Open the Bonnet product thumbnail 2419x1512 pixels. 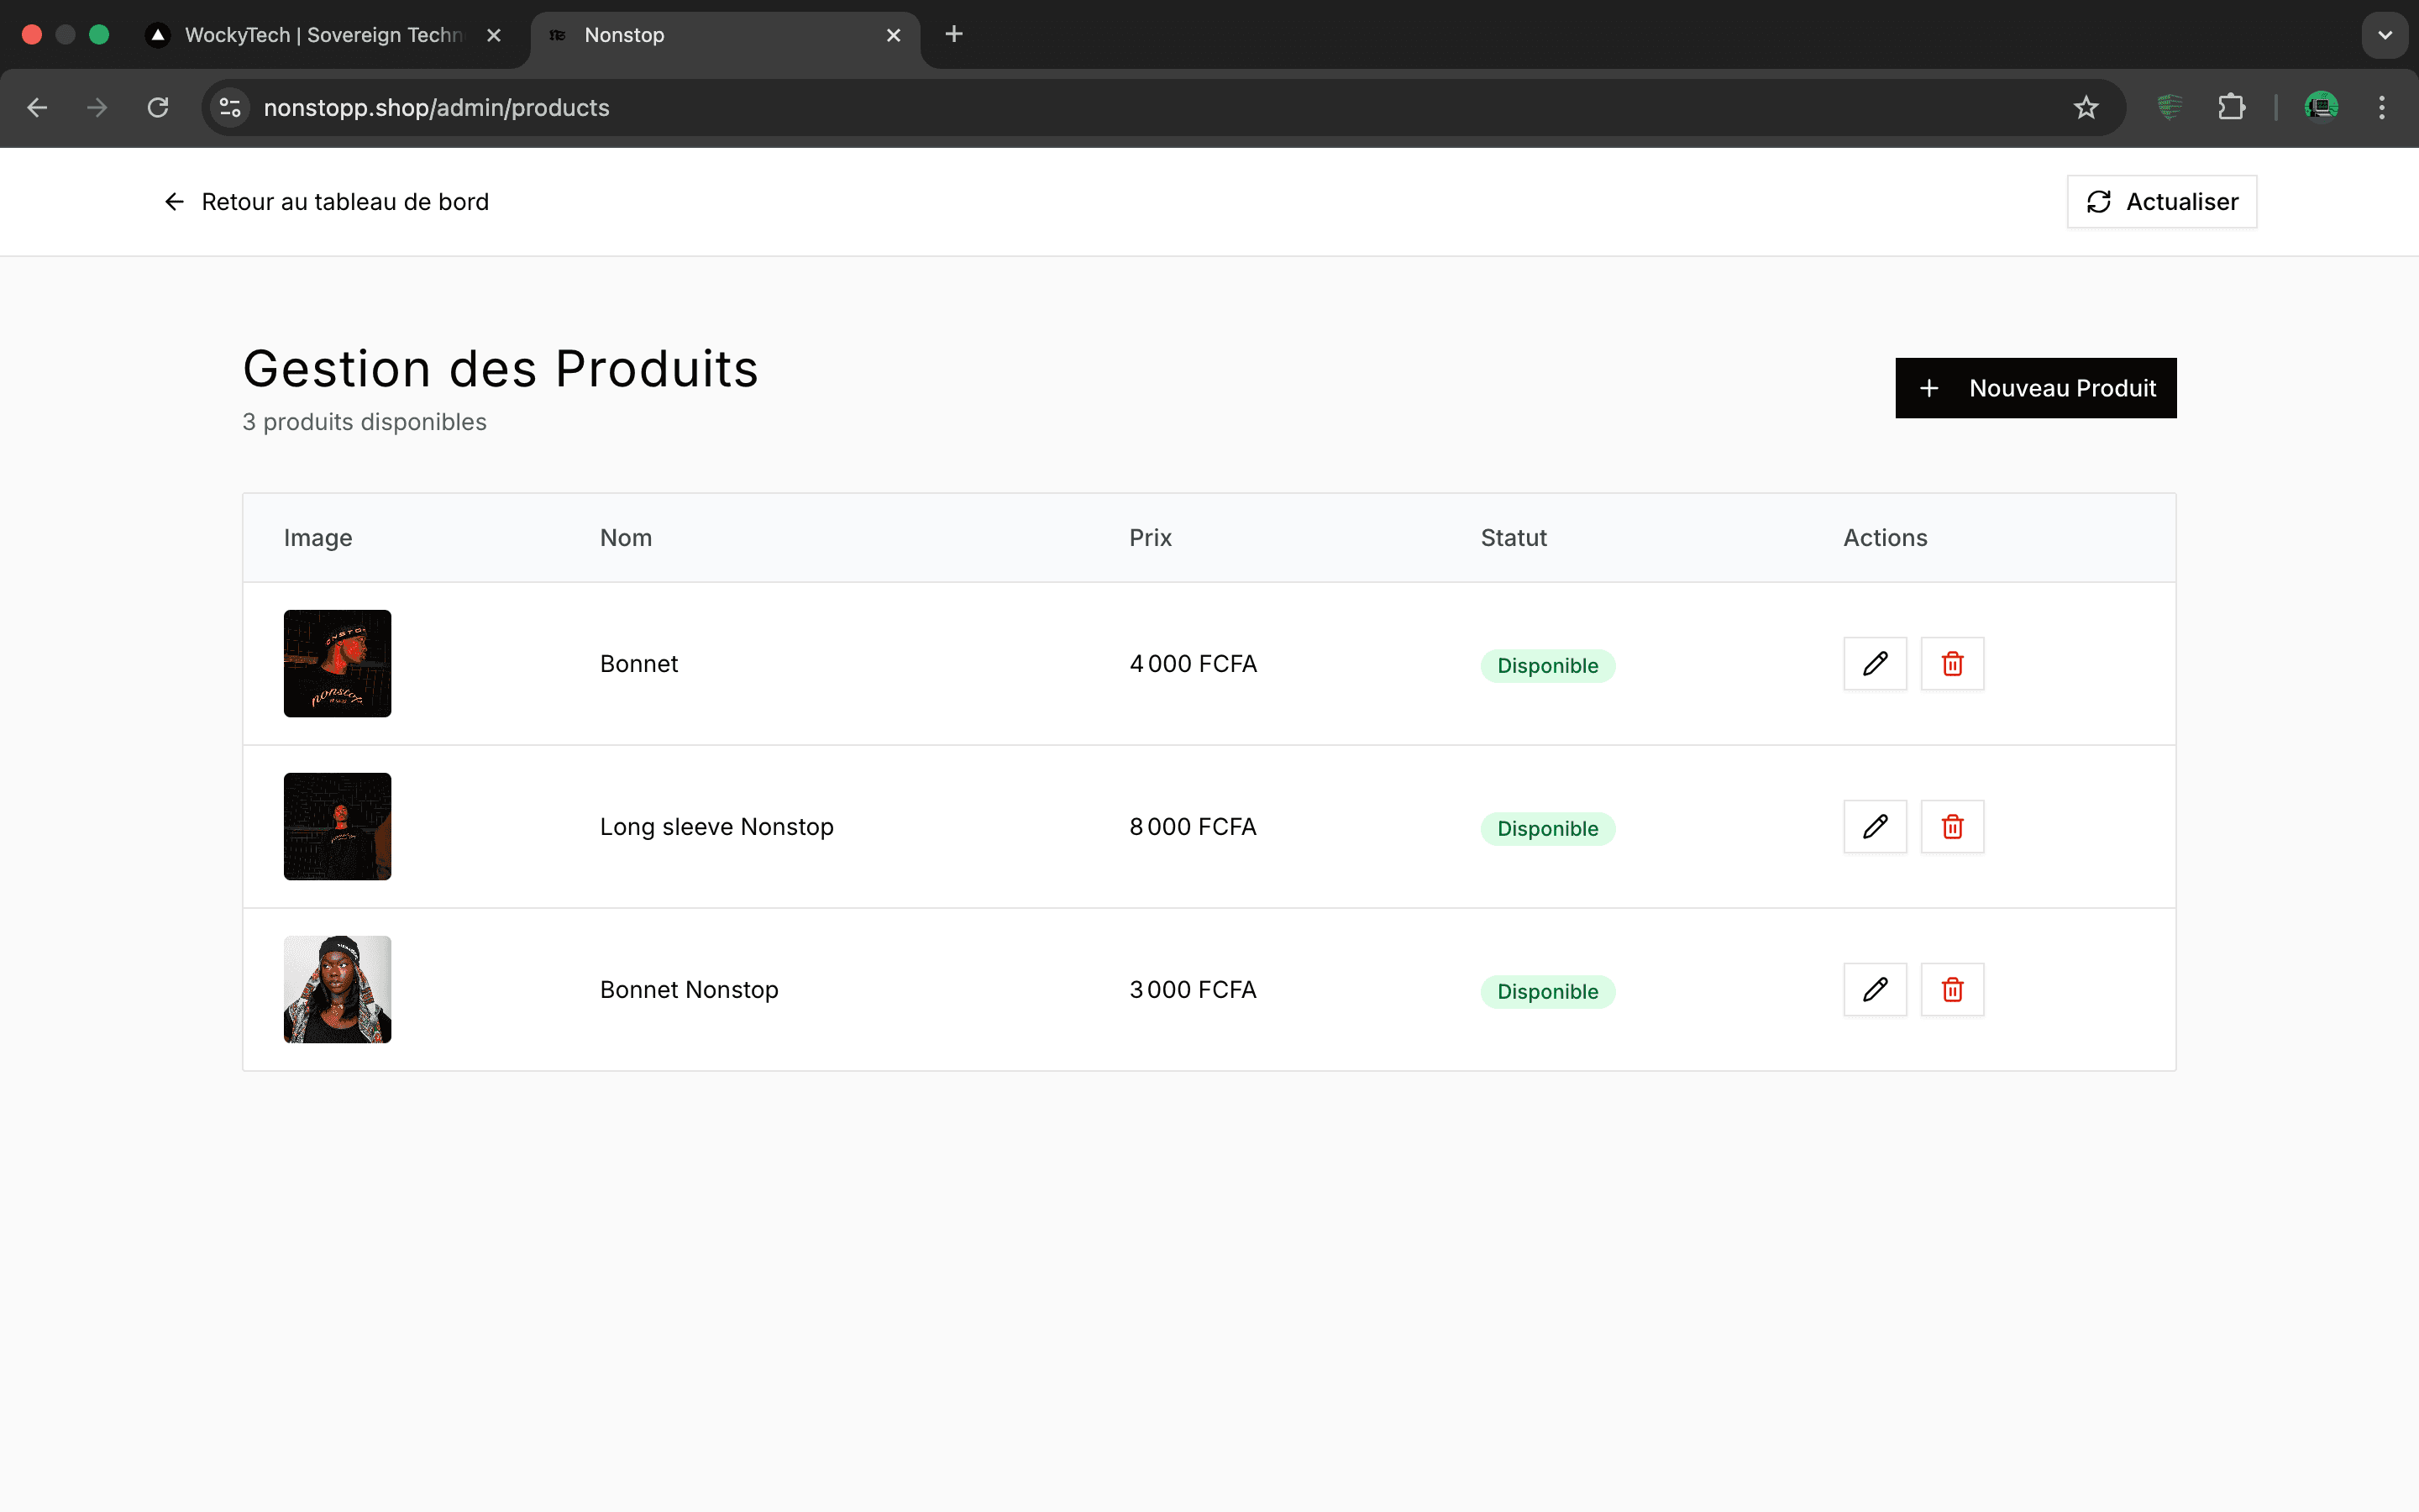click(338, 664)
